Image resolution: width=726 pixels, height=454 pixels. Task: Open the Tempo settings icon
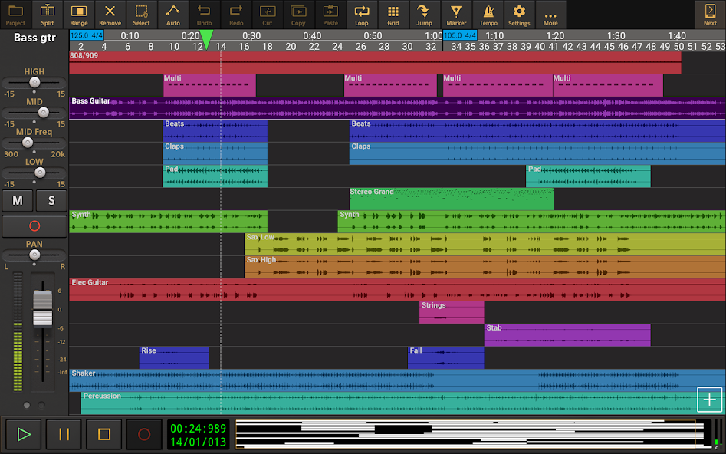click(488, 14)
